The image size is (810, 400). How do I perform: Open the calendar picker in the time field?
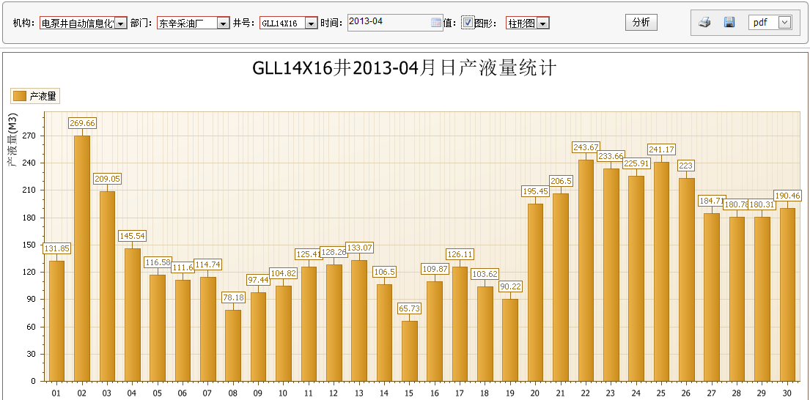(x=436, y=23)
